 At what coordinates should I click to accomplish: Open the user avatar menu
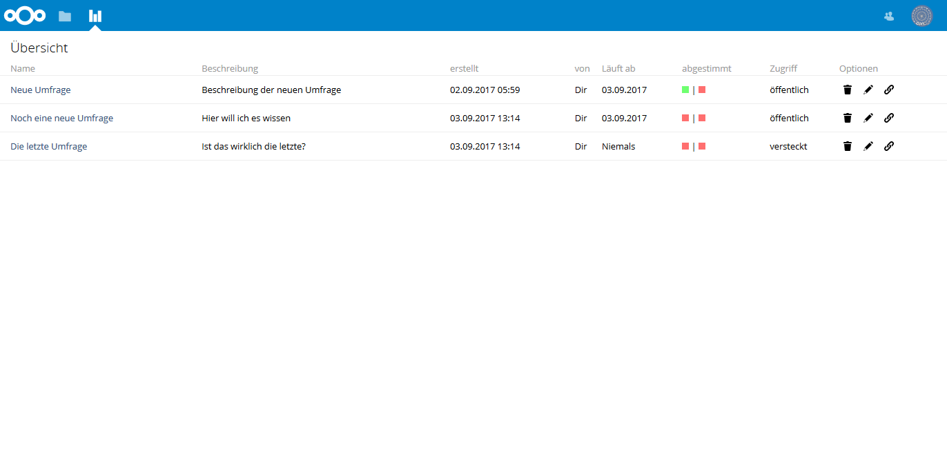pos(921,16)
